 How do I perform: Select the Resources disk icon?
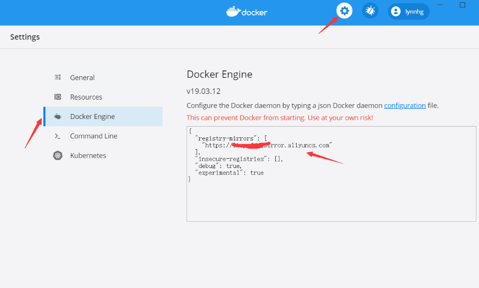(58, 97)
